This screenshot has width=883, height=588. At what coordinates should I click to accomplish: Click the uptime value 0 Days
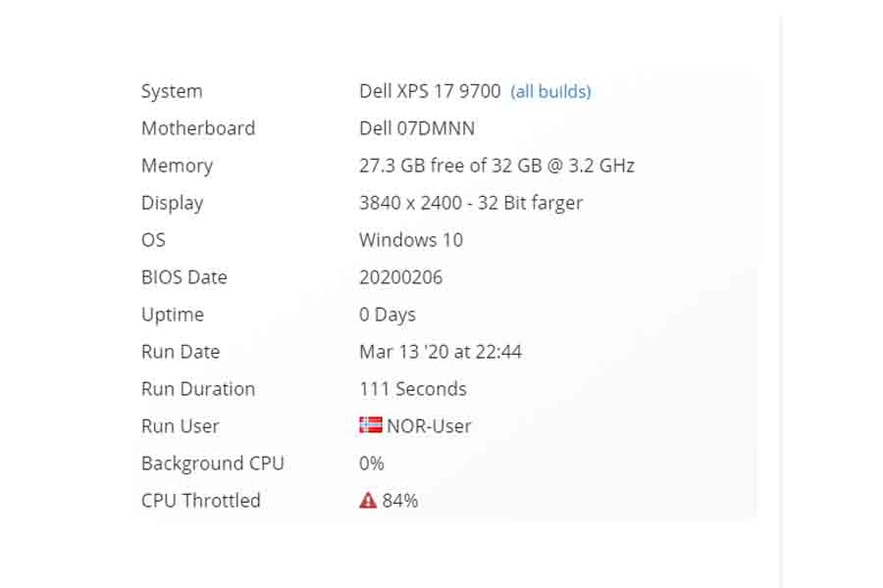coord(388,315)
